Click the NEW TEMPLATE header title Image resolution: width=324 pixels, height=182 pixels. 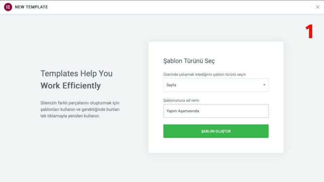31,7
